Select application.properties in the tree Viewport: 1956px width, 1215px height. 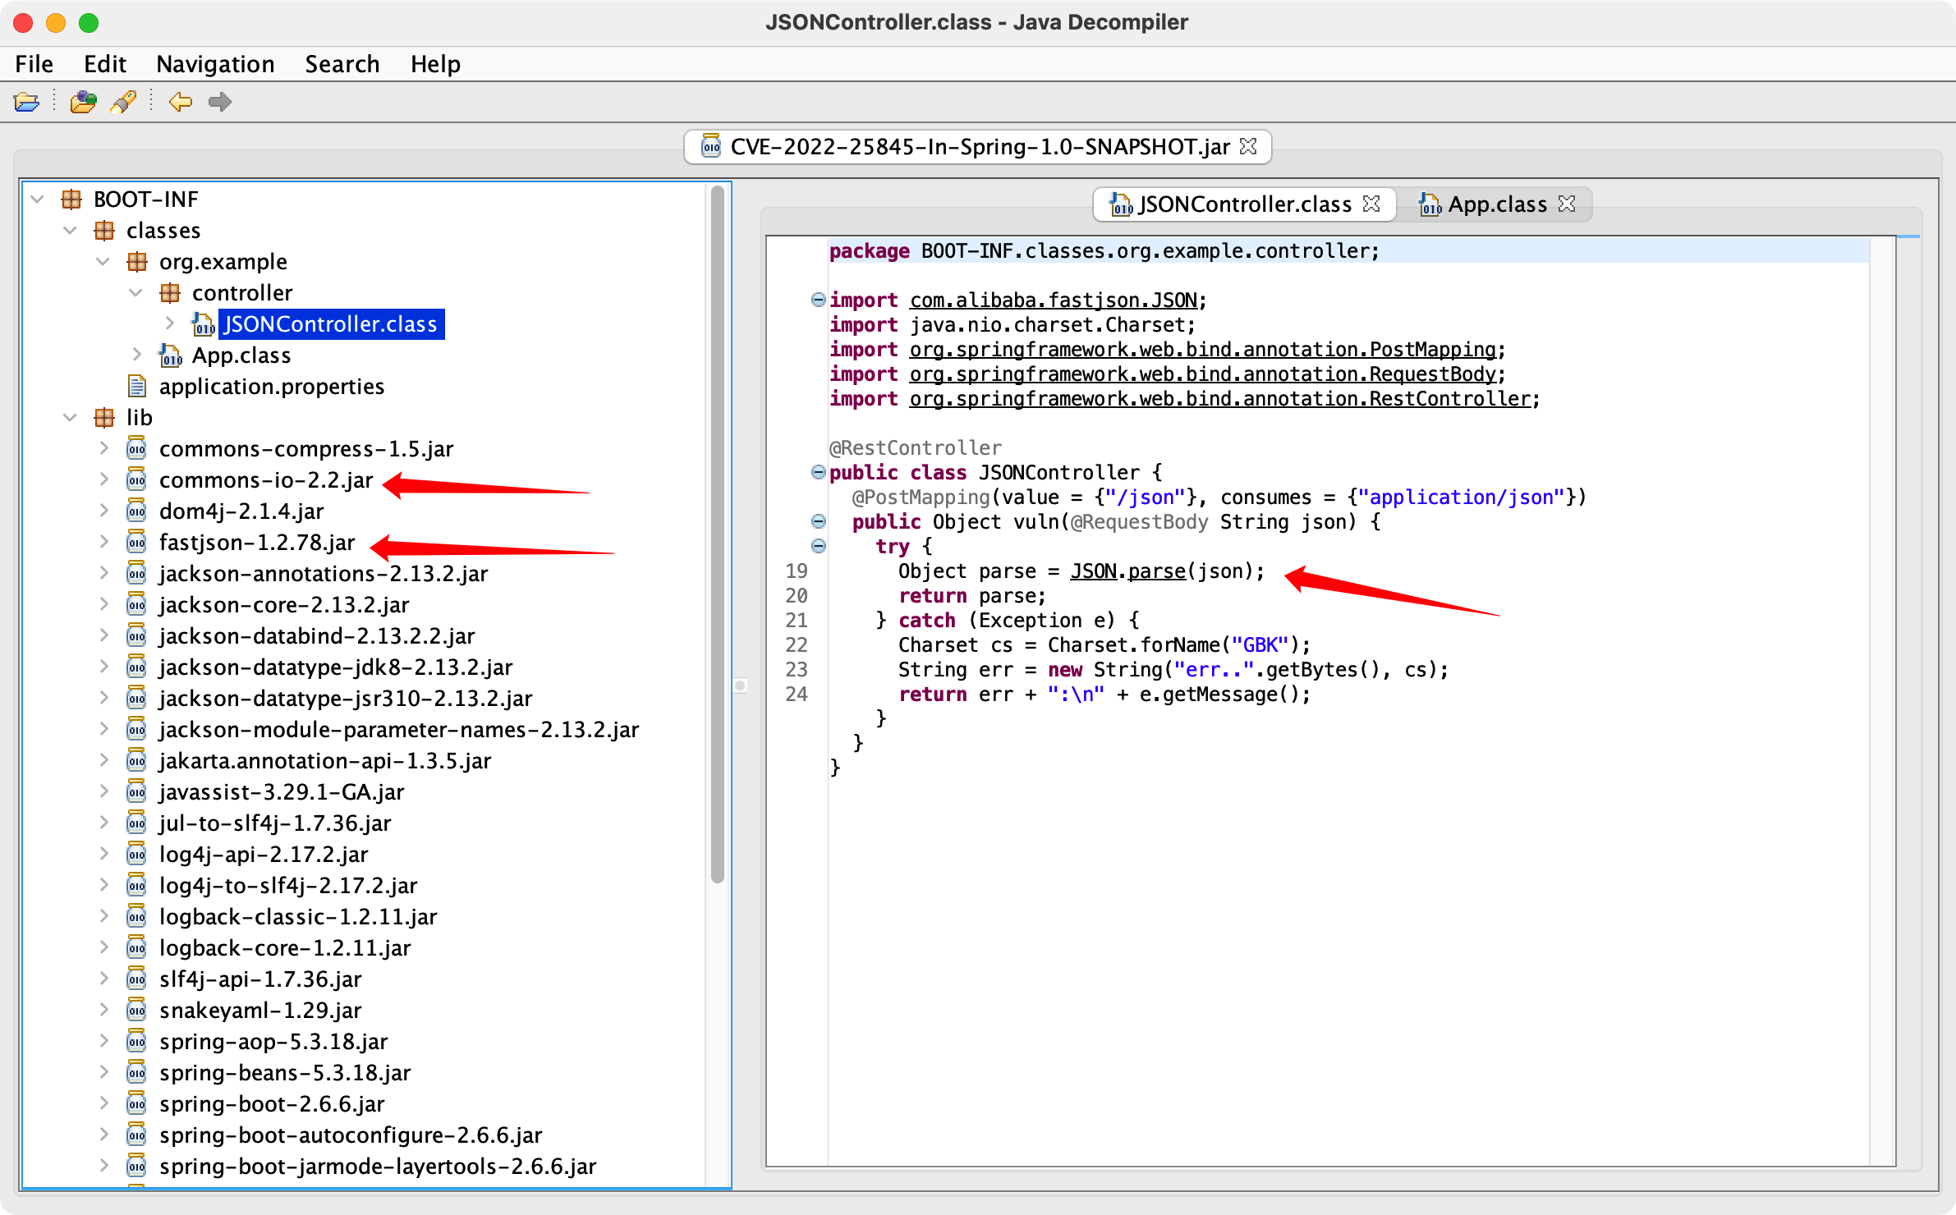[271, 387]
